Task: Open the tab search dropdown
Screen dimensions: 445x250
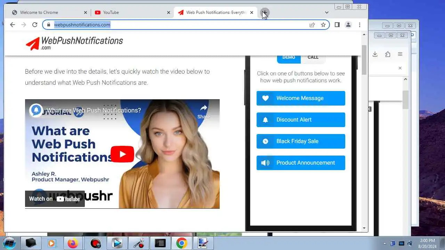Action: [x=327, y=12]
